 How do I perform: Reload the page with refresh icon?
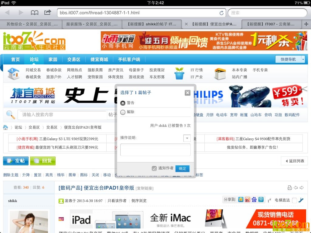pyautogui.click(x=221, y=13)
